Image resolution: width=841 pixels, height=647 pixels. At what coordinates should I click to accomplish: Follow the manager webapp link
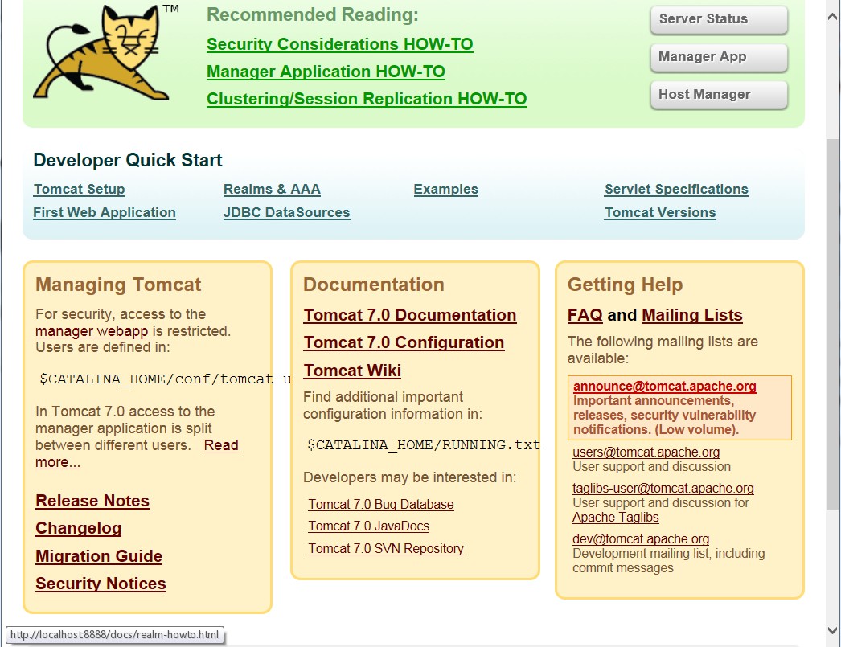[x=92, y=331]
